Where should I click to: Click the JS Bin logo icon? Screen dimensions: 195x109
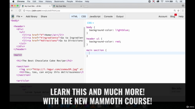13,16
